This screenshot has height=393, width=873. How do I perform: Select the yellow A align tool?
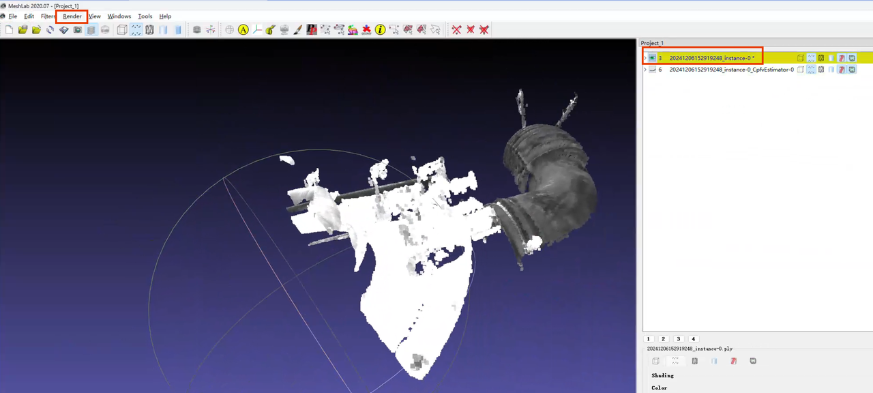click(x=243, y=29)
